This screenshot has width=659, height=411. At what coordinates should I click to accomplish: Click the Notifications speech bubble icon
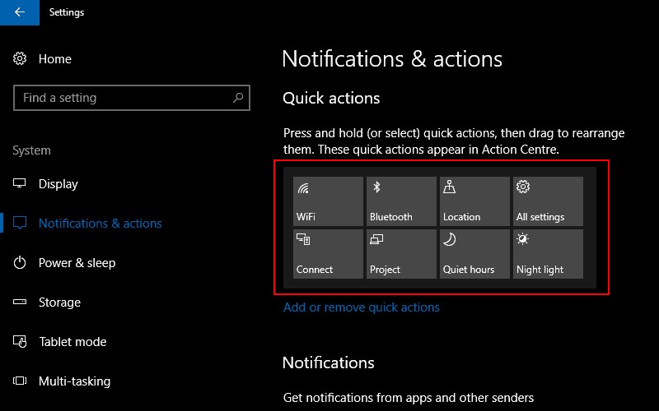tap(20, 223)
